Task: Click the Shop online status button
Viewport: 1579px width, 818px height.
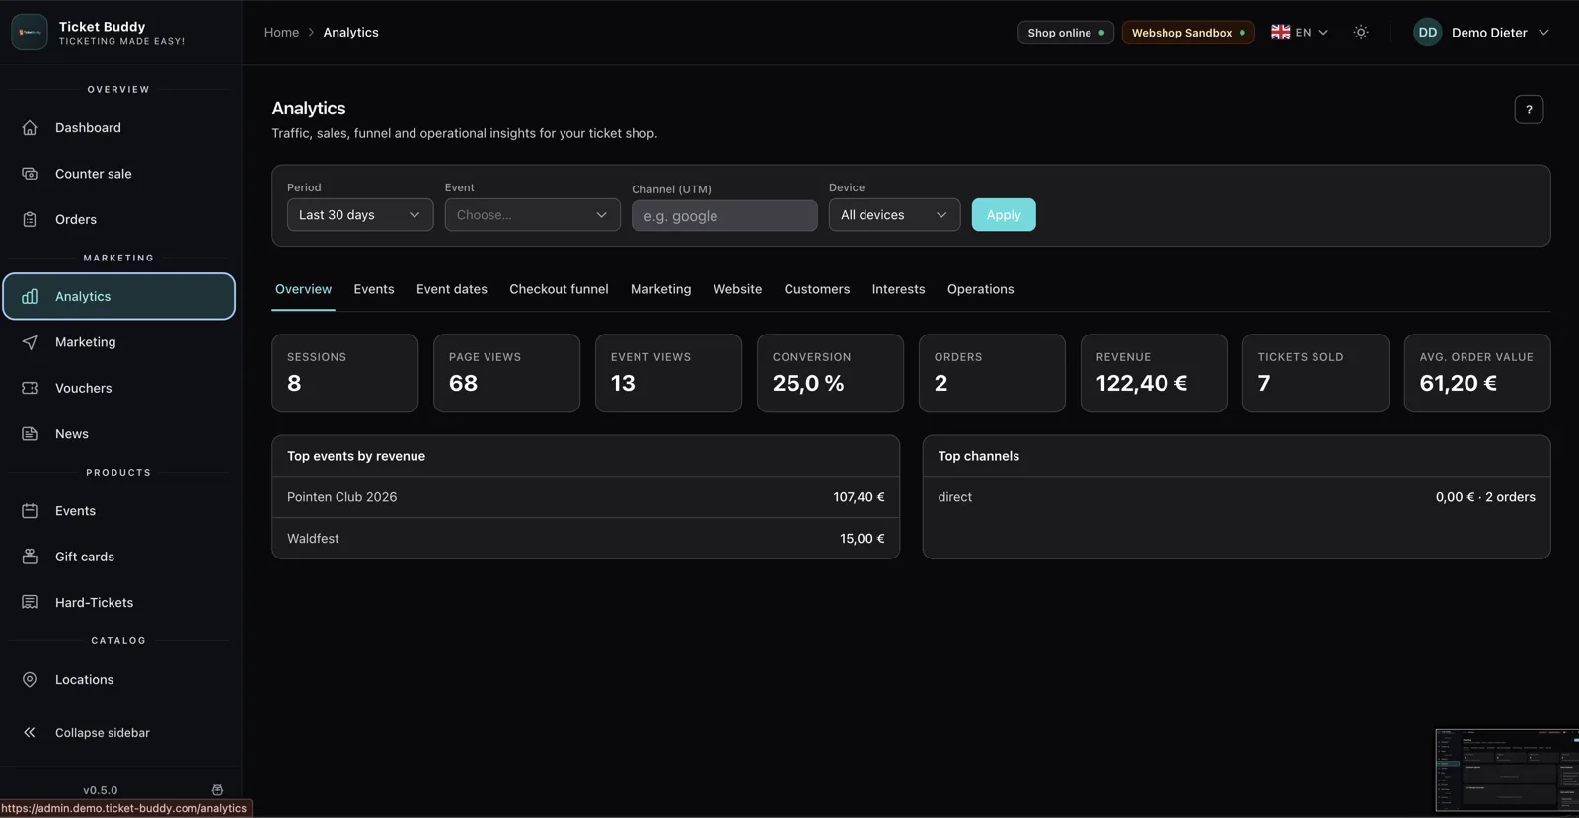Action: point(1066,33)
